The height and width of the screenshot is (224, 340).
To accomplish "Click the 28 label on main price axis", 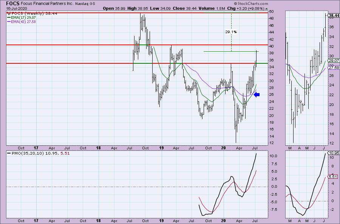I will 272,87.
